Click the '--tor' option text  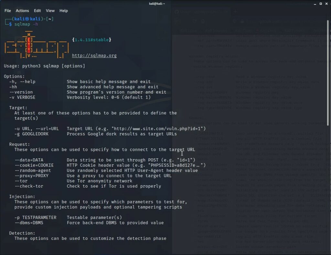[21, 181]
